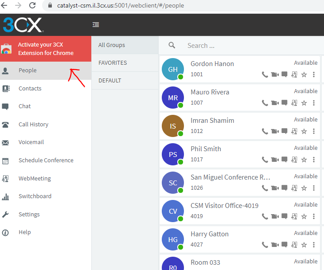Open Switchboard view
Screen dimensions: 324x270
46,196
